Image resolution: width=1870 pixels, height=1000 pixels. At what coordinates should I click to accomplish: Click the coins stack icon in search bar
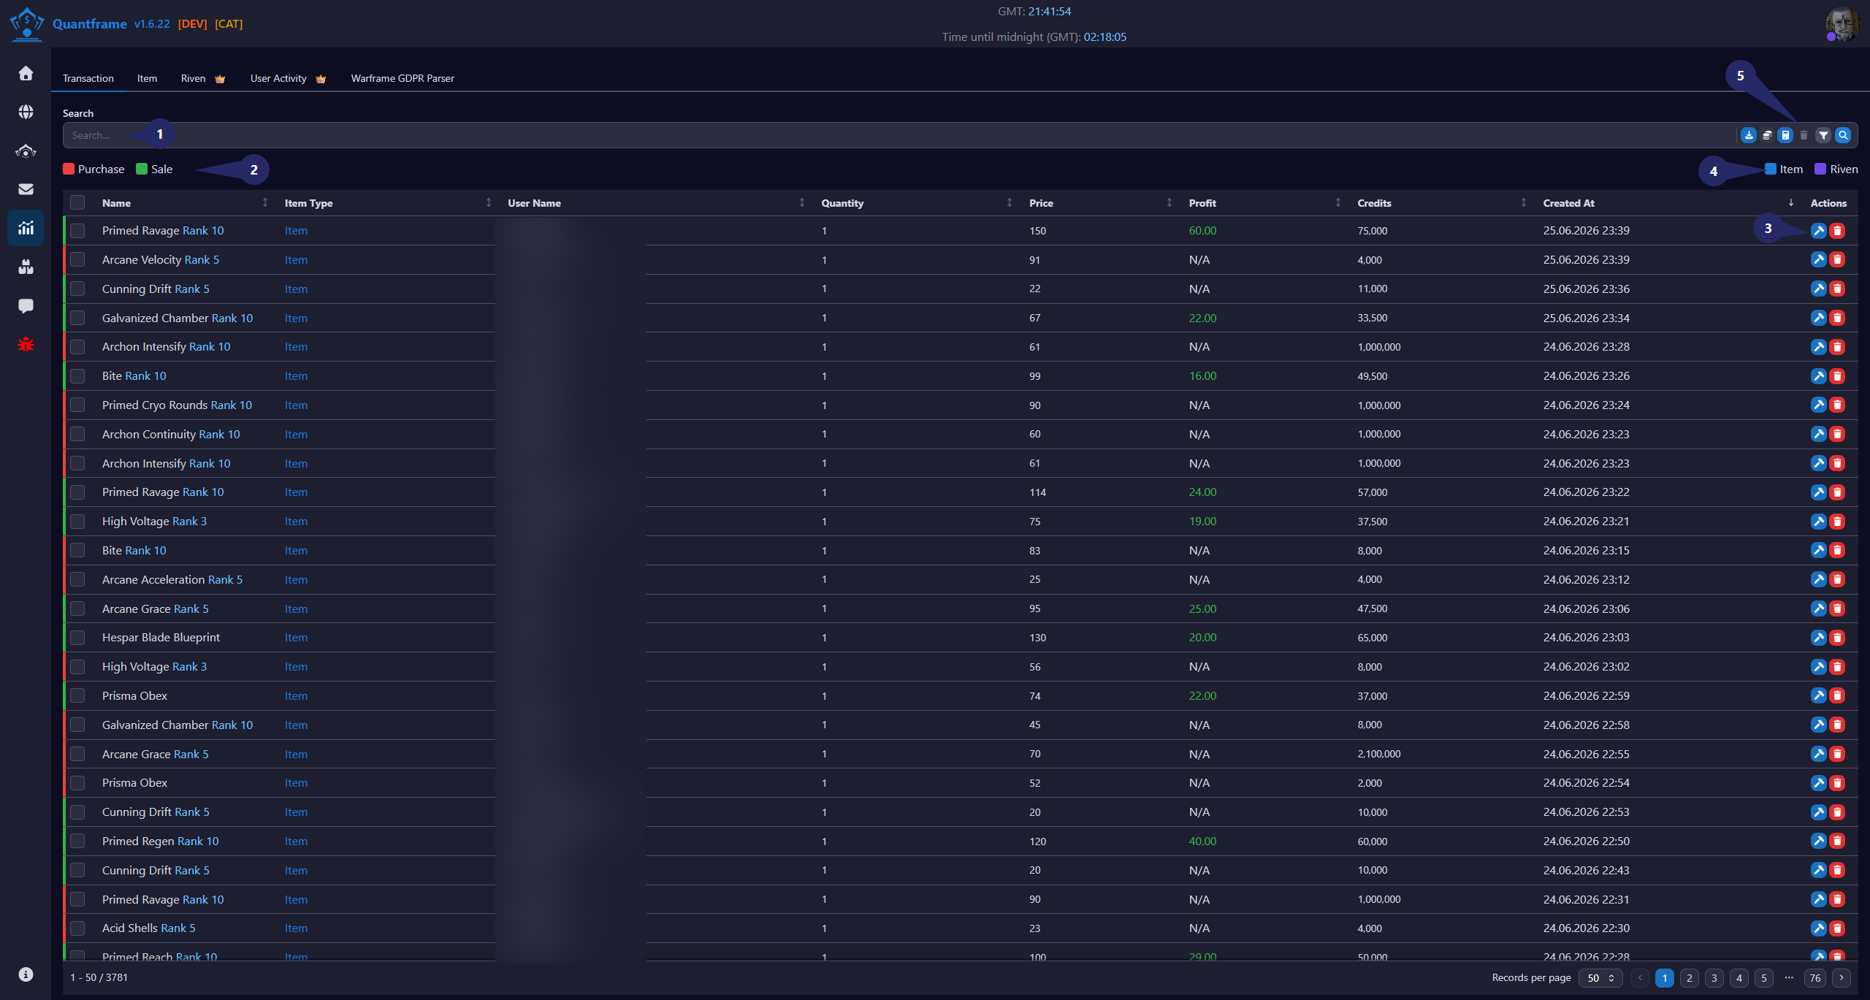pos(1767,135)
